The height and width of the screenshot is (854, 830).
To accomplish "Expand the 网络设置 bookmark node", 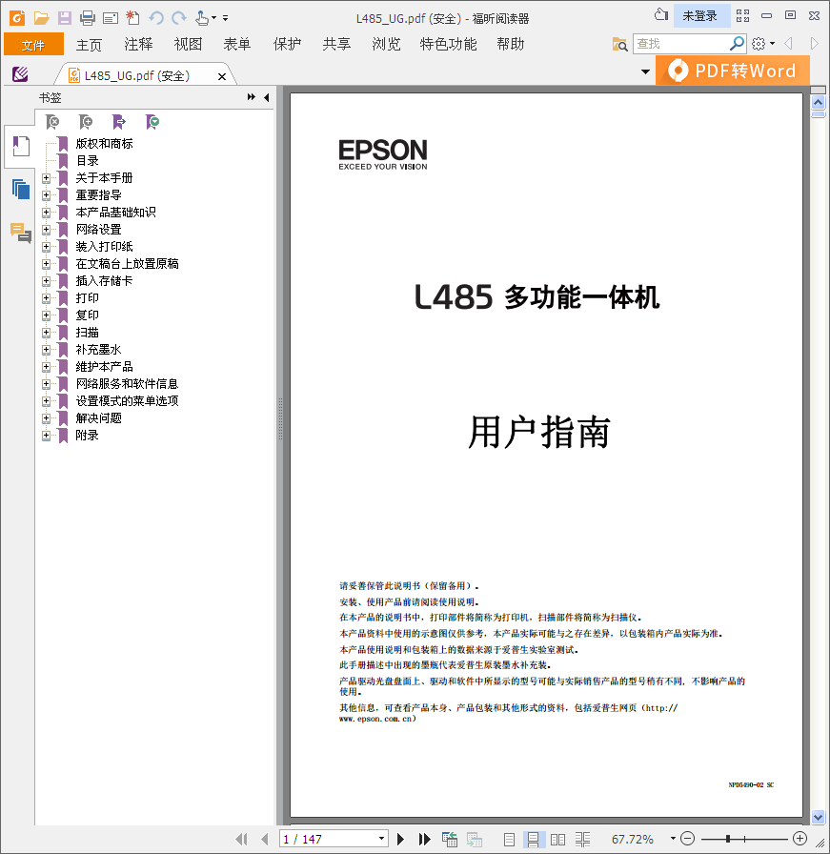I will (x=47, y=230).
